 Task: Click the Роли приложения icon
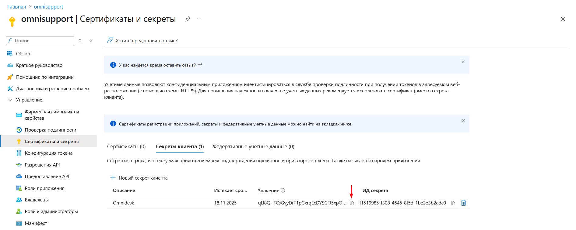click(x=19, y=188)
